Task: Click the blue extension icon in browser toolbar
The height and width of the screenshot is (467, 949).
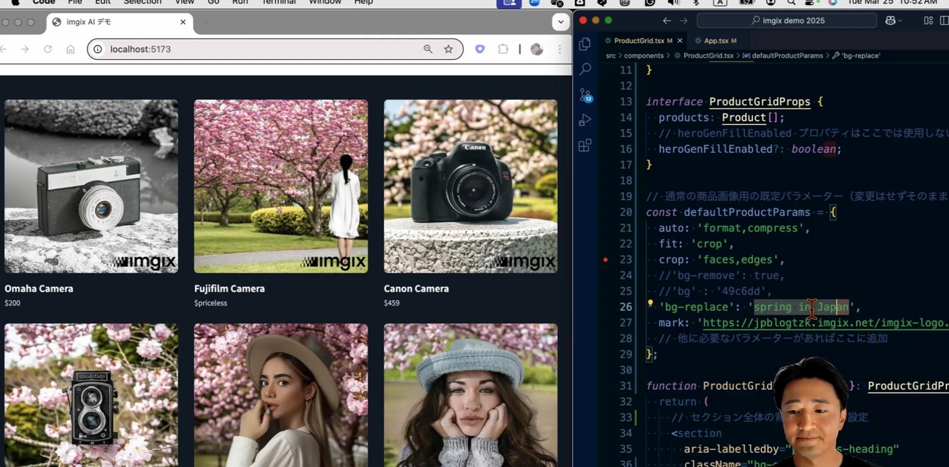Action: 480,48
